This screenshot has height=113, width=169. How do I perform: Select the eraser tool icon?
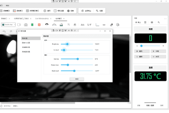tap(111, 25)
